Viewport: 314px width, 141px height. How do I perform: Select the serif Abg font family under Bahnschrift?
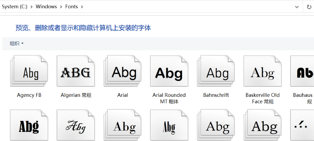click(216, 125)
